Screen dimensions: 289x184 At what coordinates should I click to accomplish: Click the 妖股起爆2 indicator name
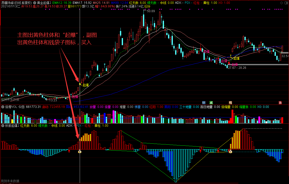click(12, 126)
